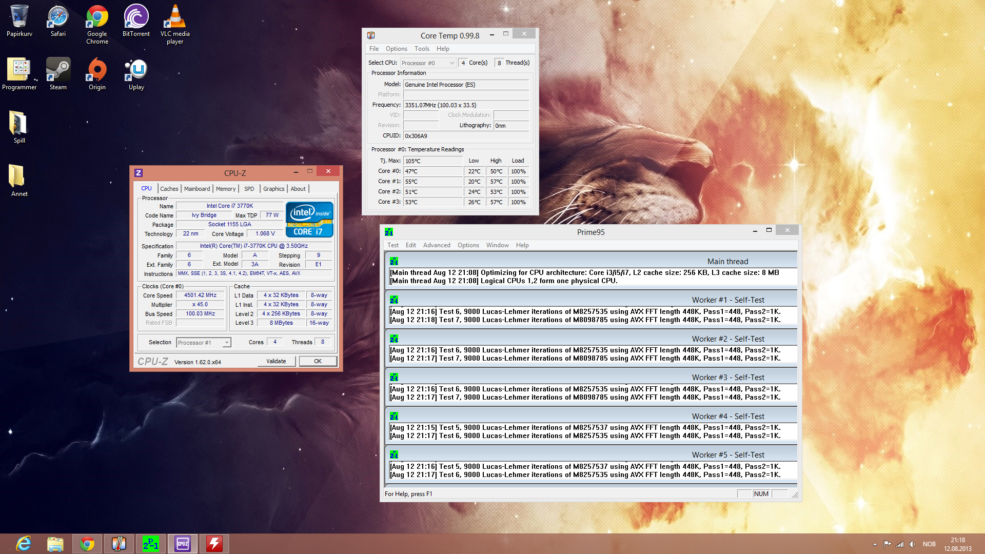Open the Memory tab in CPU-Z
This screenshot has width=985, height=554.
[x=226, y=189]
